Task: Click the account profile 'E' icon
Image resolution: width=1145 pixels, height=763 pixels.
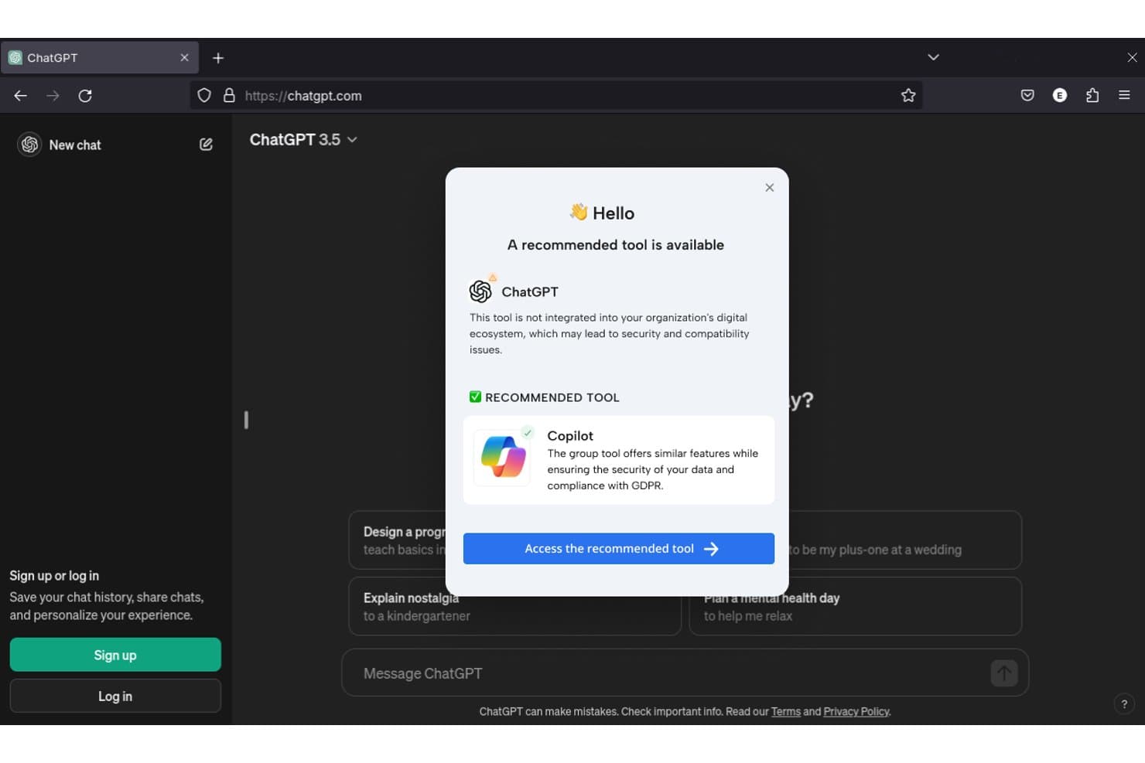Action: [1060, 96]
